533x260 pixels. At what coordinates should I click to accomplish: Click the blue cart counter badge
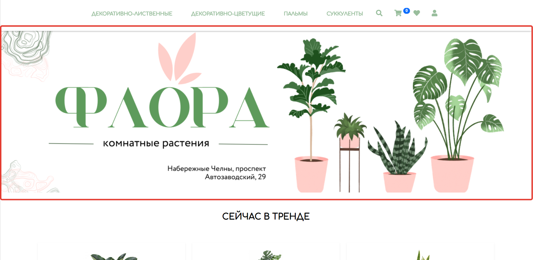406,11
